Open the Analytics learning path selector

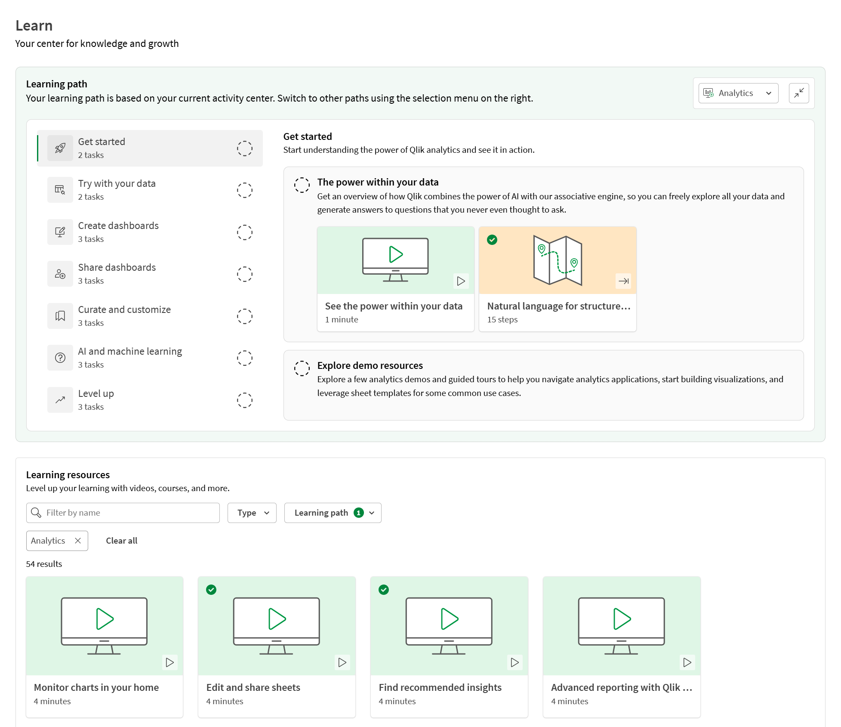coord(738,93)
